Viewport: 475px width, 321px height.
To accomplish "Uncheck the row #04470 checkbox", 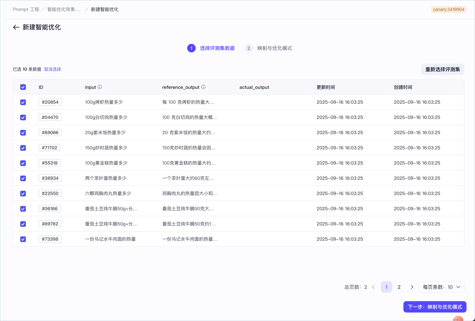I will 23,117.
